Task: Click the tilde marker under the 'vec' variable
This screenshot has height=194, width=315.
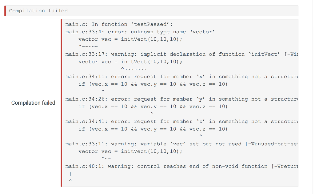Action: (106, 159)
